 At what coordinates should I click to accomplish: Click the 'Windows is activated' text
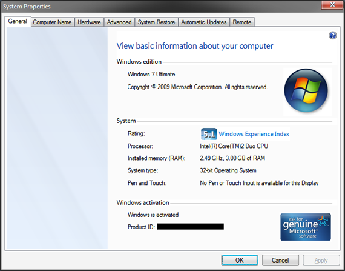[x=153, y=215]
